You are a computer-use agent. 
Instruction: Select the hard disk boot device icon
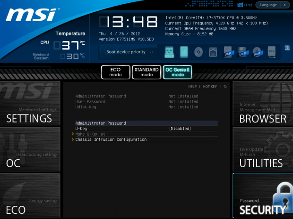[x=184, y=52]
